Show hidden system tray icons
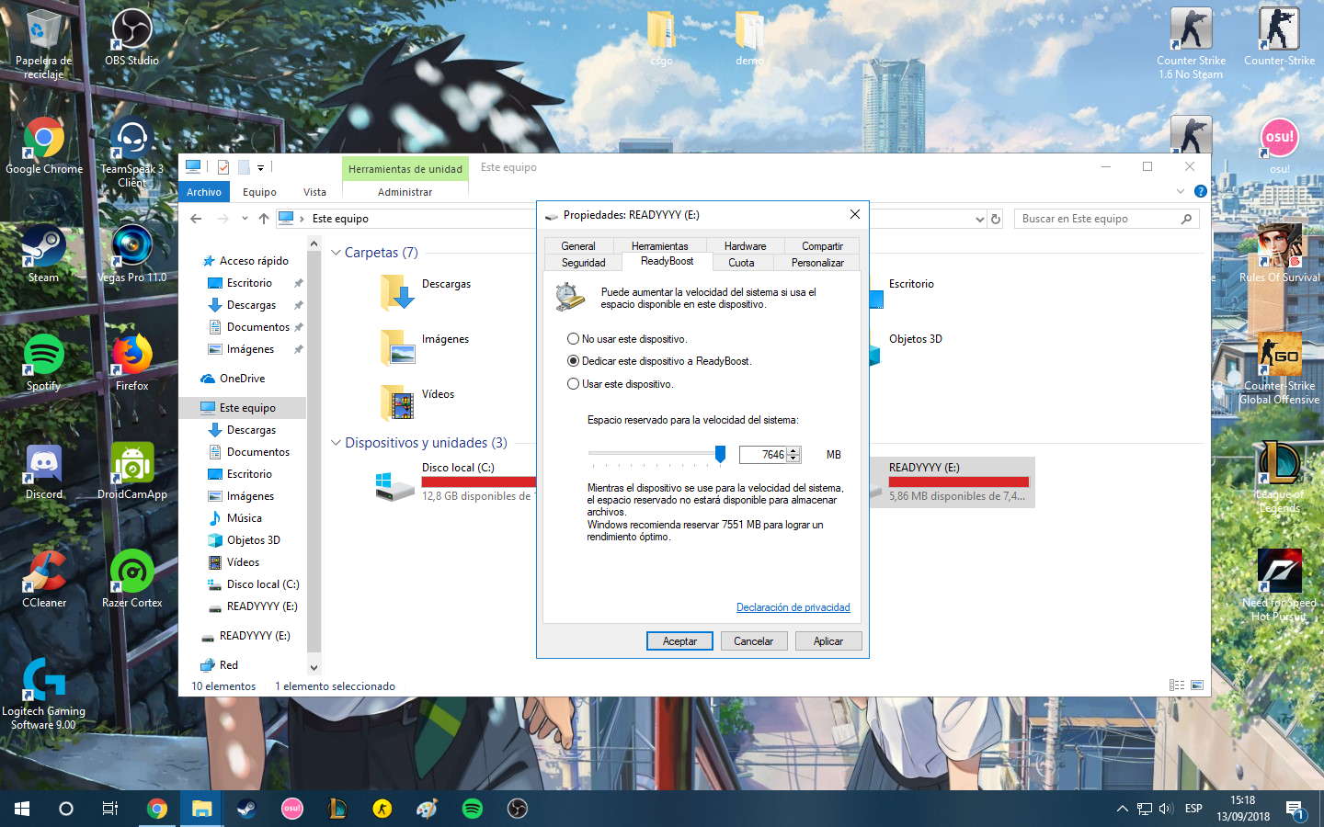 pyautogui.click(x=1122, y=809)
